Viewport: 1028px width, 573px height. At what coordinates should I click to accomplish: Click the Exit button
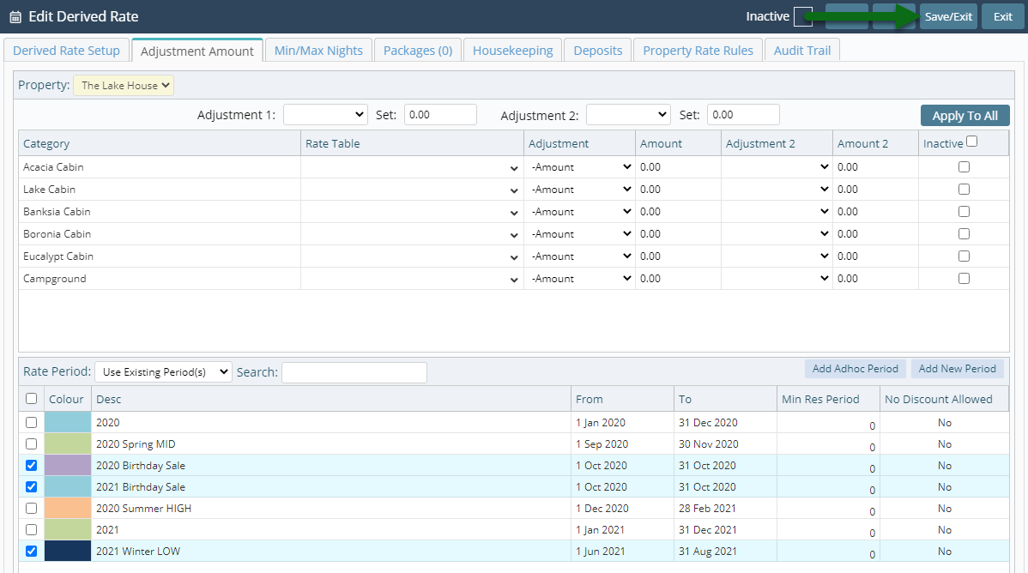(x=1002, y=17)
